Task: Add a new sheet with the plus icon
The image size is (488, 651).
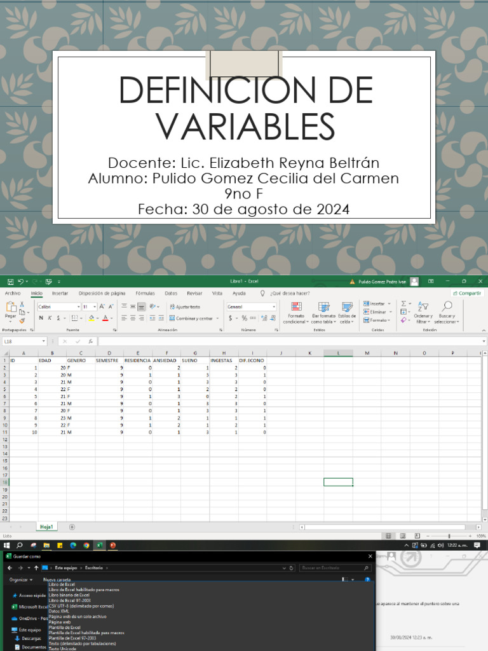Action: pyautogui.click(x=72, y=527)
